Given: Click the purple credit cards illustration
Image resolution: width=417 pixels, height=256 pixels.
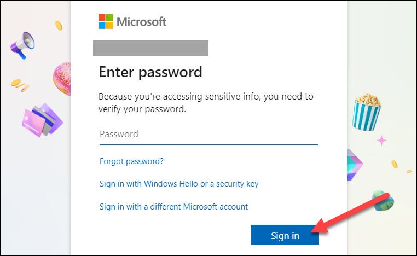Looking at the screenshot, I should (42, 119).
